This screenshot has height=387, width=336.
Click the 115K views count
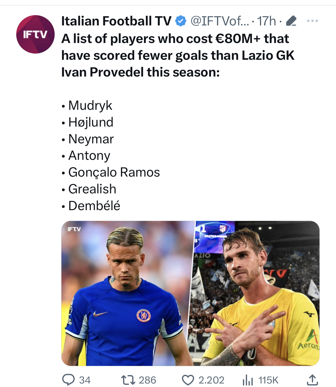[268, 380]
